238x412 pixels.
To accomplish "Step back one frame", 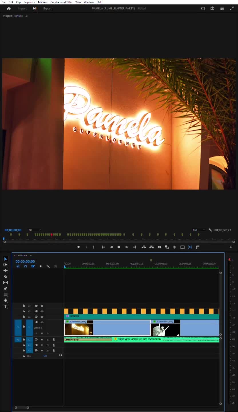I will 111,247.
